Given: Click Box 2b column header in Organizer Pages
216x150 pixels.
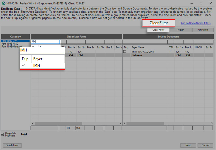Looking at the screenshot, I should point(100,47).
